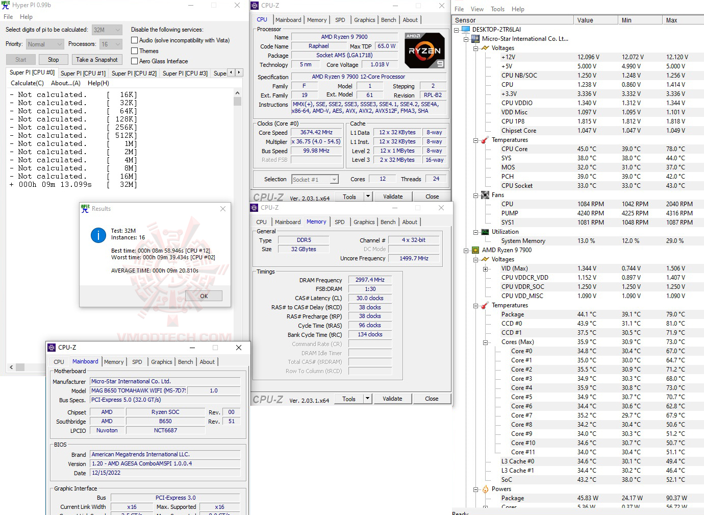
Task: Close the Results dialog with X
Action: click(223, 209)
